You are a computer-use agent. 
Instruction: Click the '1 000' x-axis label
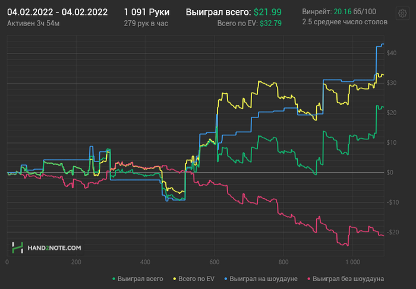click(352, 262)
